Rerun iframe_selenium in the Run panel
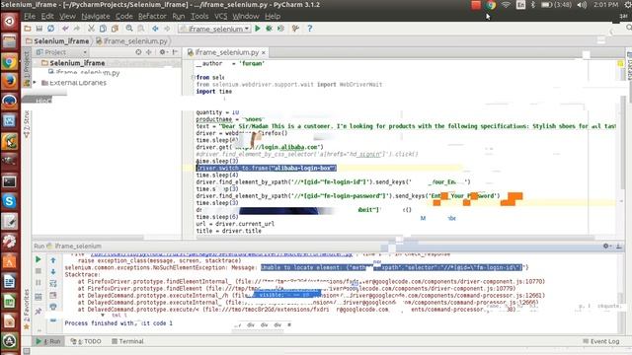Viewport: 632px width, 355px height. tap(39, 259)
